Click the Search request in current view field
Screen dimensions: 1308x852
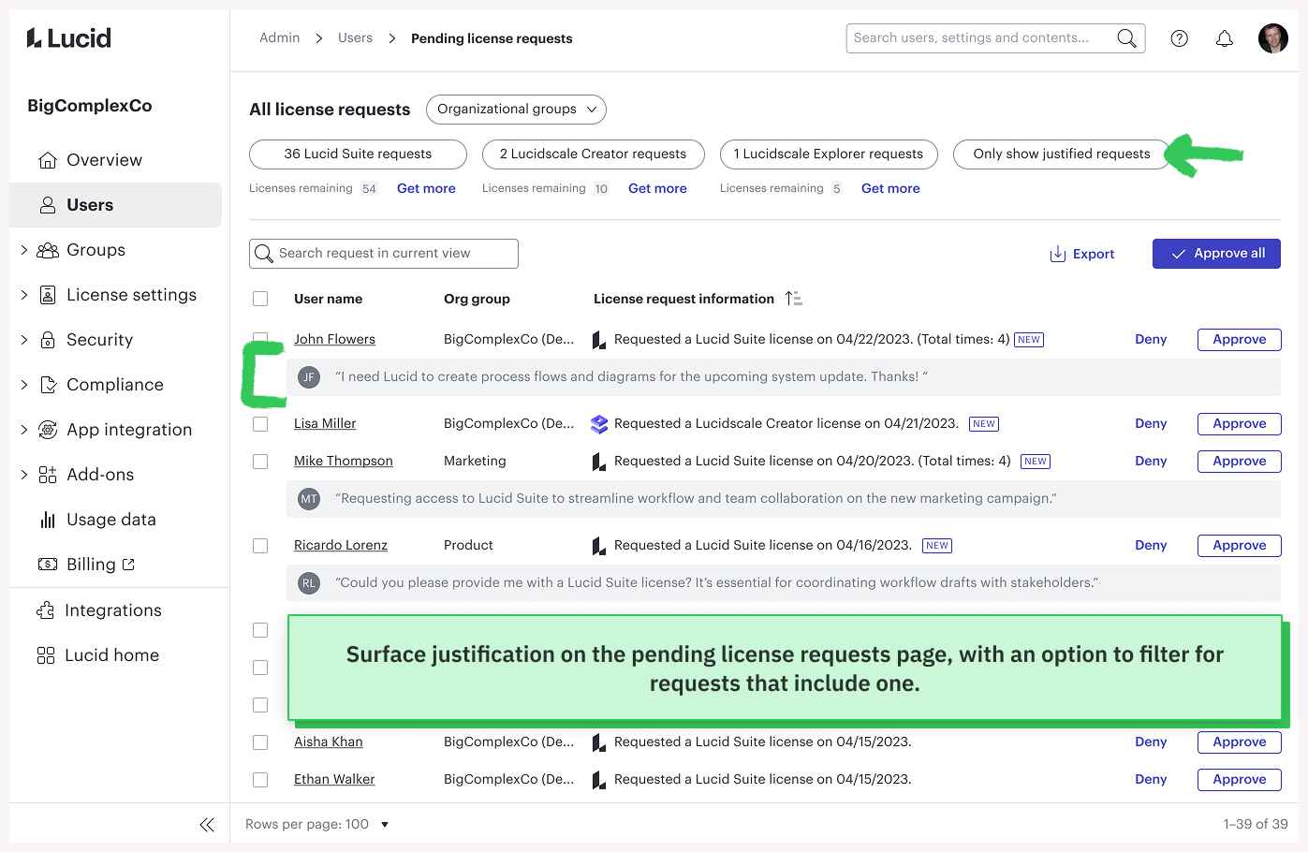[x=384, y=254]
